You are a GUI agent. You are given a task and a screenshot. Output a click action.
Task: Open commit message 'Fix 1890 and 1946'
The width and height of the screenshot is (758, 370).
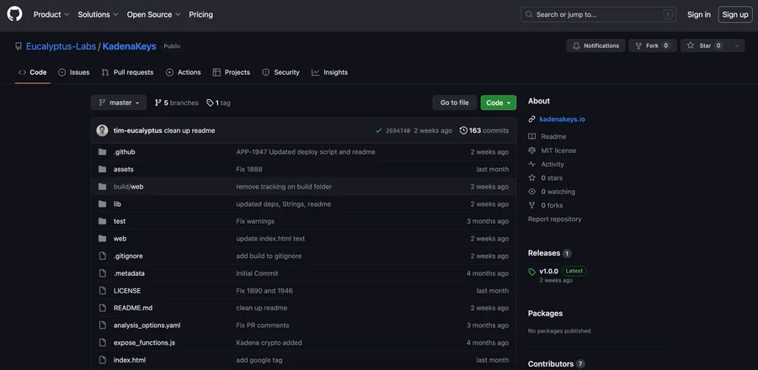[x=264, y=291]
